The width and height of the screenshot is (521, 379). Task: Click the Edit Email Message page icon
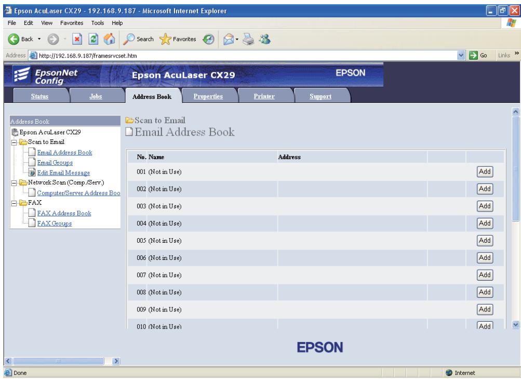(x=32, y=173)
